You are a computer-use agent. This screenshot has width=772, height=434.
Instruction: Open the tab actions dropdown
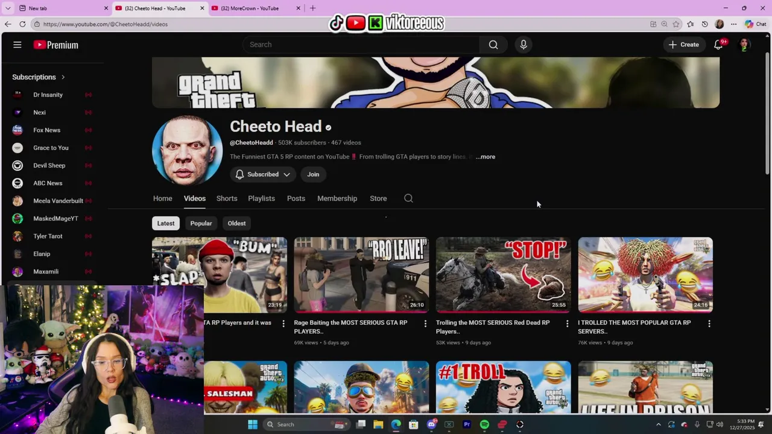8,8
